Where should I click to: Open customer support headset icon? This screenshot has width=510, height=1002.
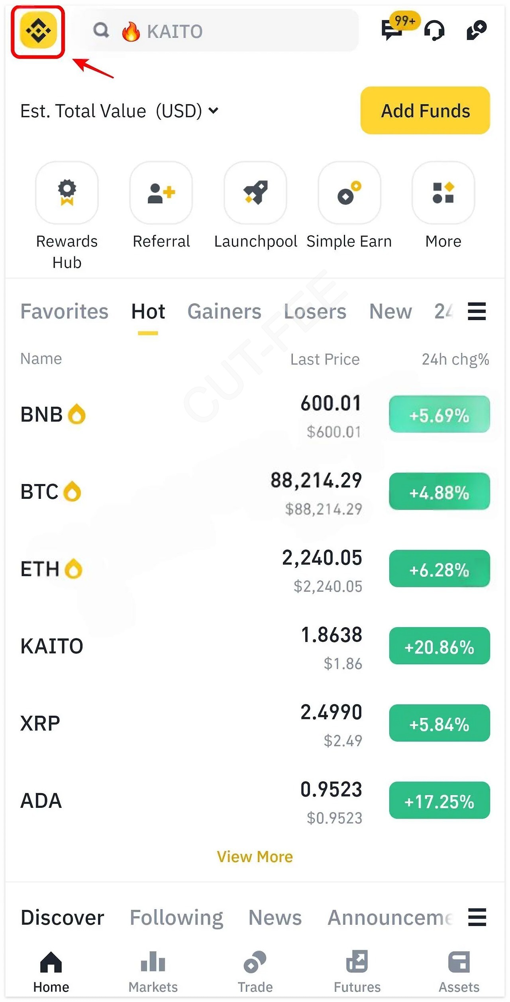434,31
